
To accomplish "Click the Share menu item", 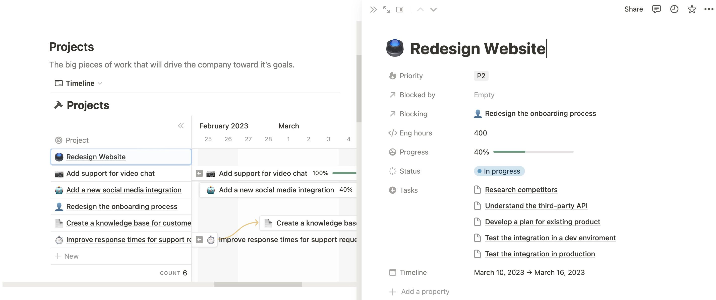I will point(633,9).
